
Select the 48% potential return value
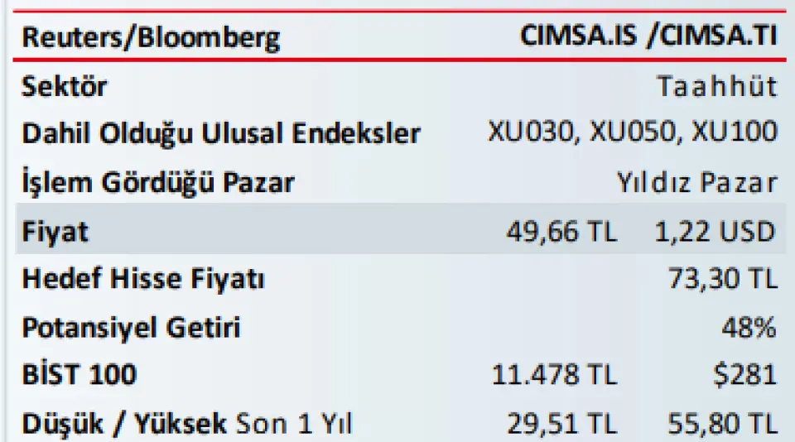[749, 328]
